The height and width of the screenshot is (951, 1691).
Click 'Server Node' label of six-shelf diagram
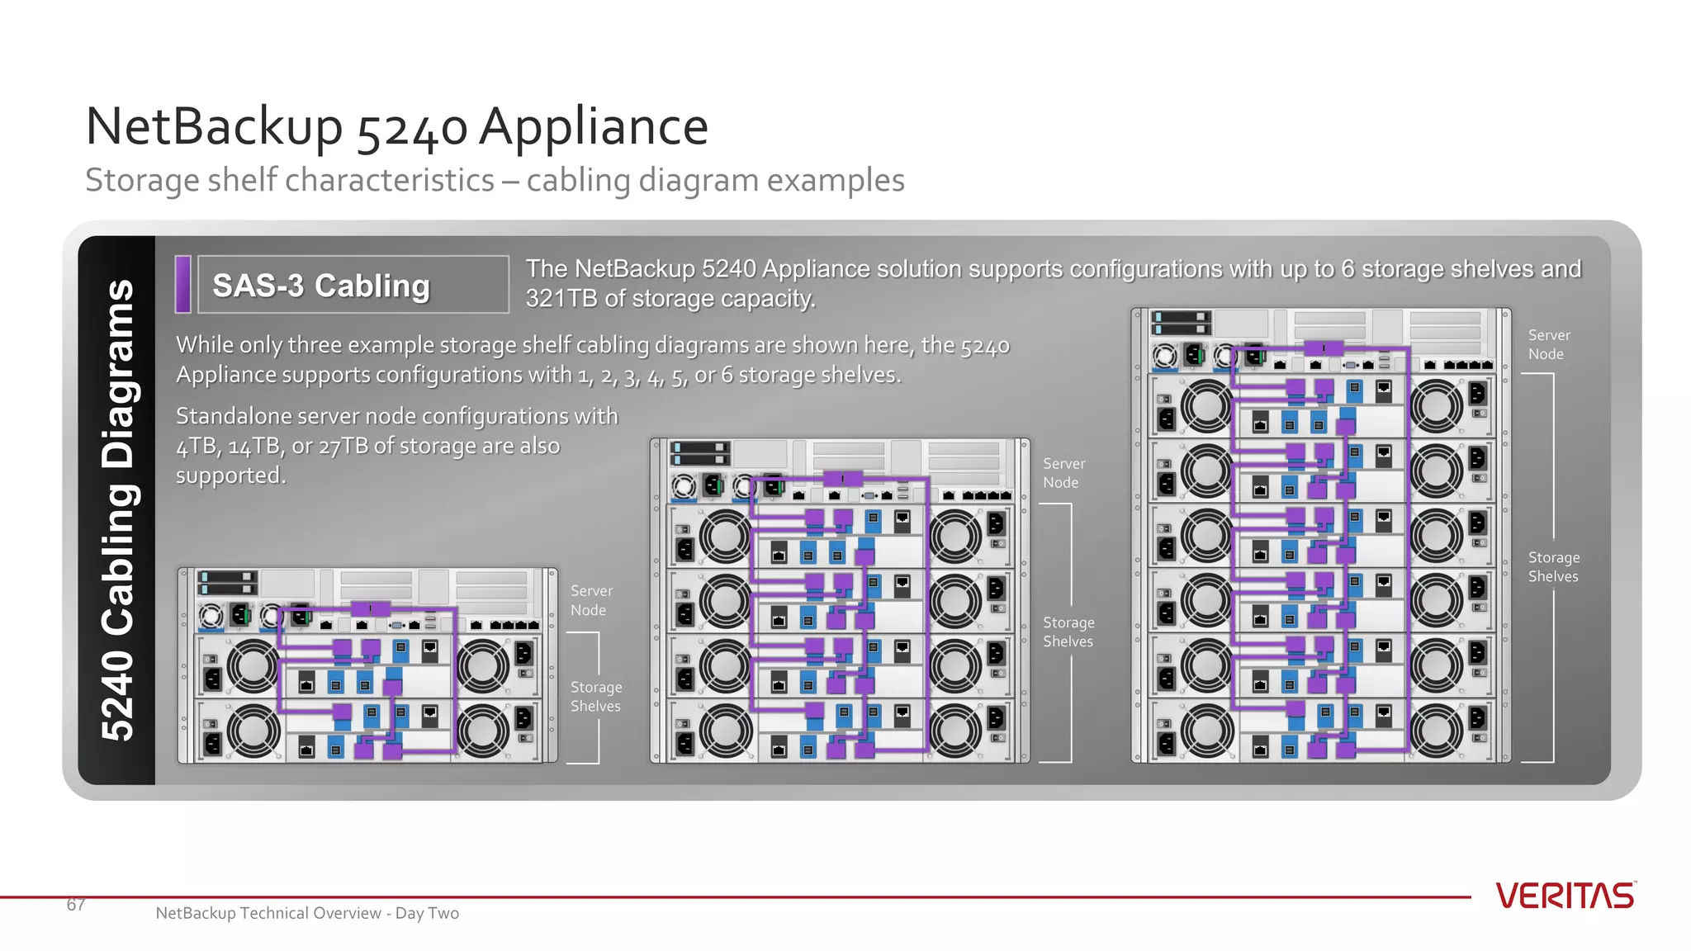(x=1549, y=344)
